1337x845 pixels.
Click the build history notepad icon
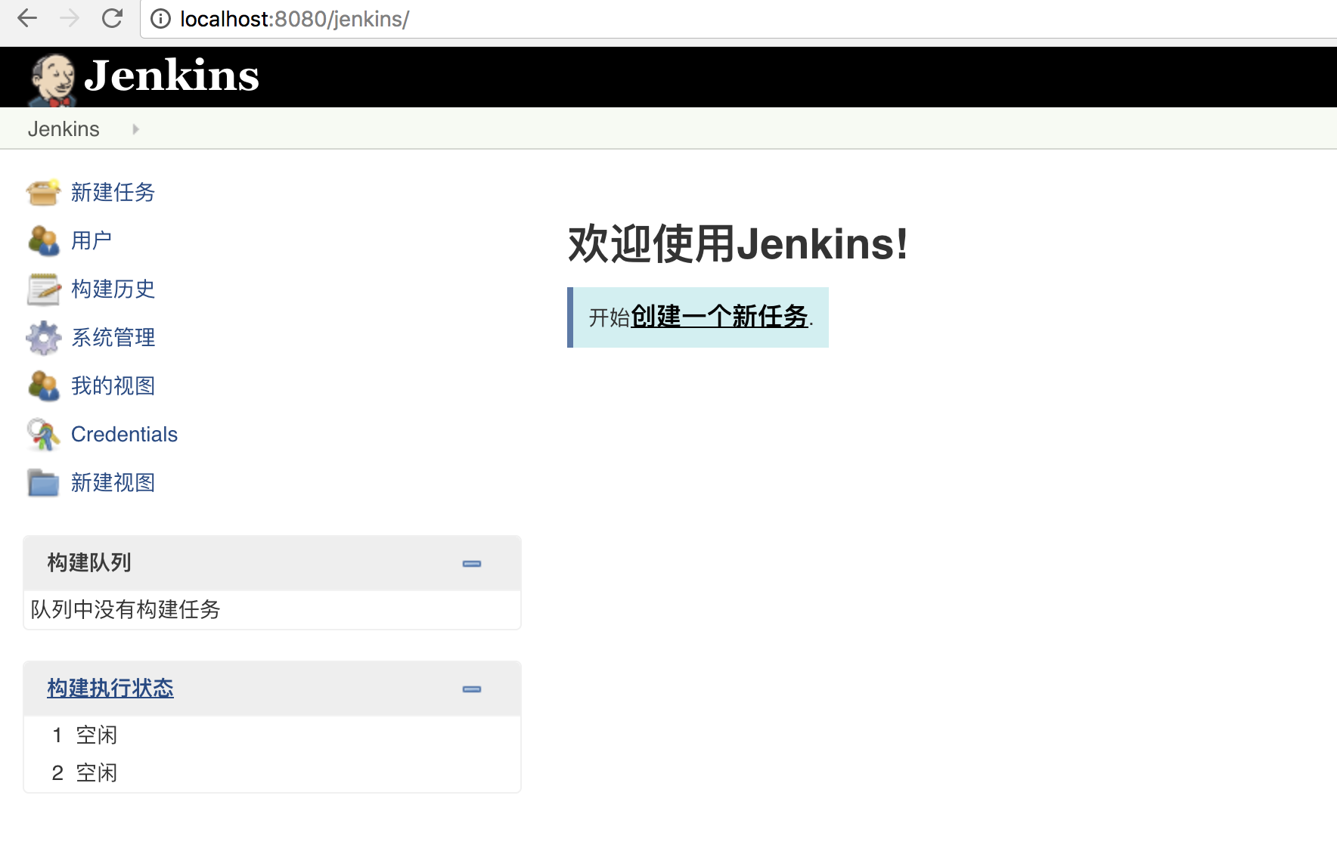(x=43, y=289)
